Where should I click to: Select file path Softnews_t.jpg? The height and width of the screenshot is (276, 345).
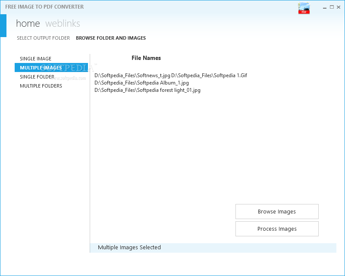click(132, 75)
